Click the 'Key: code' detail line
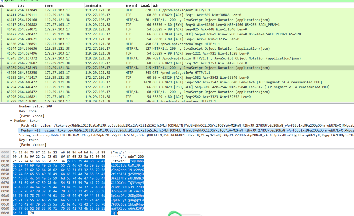 click(28, 111)
